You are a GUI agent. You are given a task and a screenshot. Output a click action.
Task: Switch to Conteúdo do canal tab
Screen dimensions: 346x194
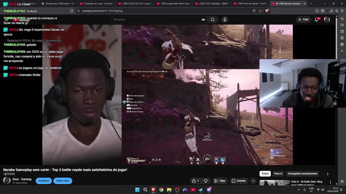tap(96, 4)
